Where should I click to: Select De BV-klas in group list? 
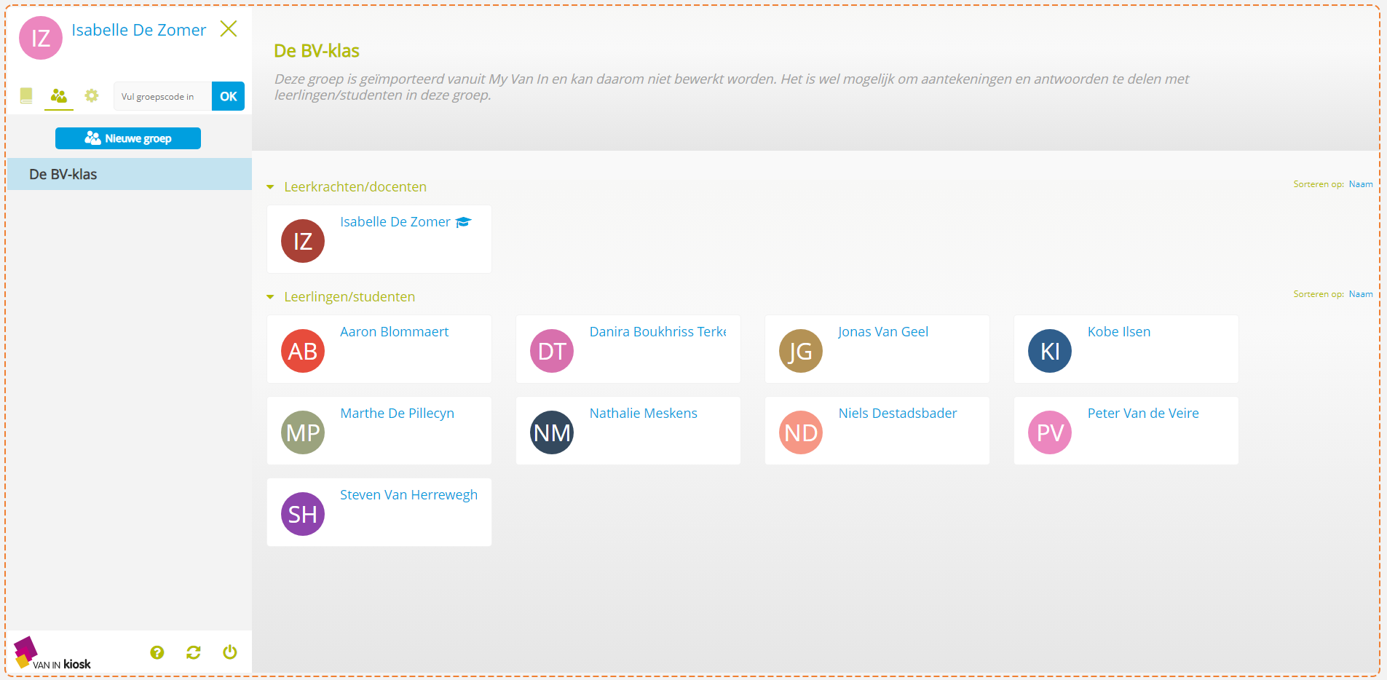point(130,174)
